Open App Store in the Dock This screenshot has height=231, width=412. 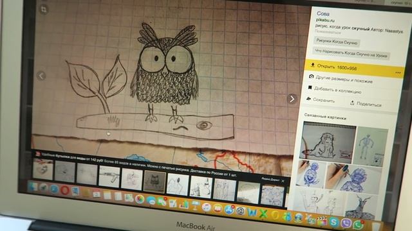click(x=229, y=210)
